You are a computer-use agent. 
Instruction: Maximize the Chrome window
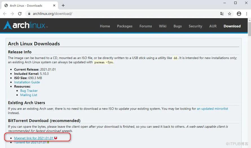click(235, 3)
